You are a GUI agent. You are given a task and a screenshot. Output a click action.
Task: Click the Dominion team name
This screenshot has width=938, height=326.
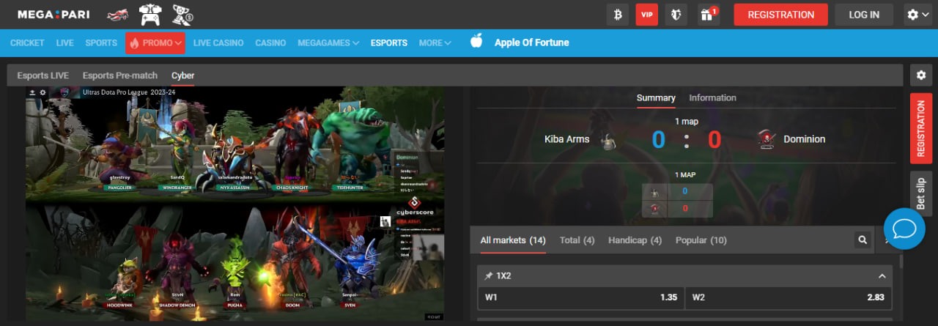click(x=804, y=139)
